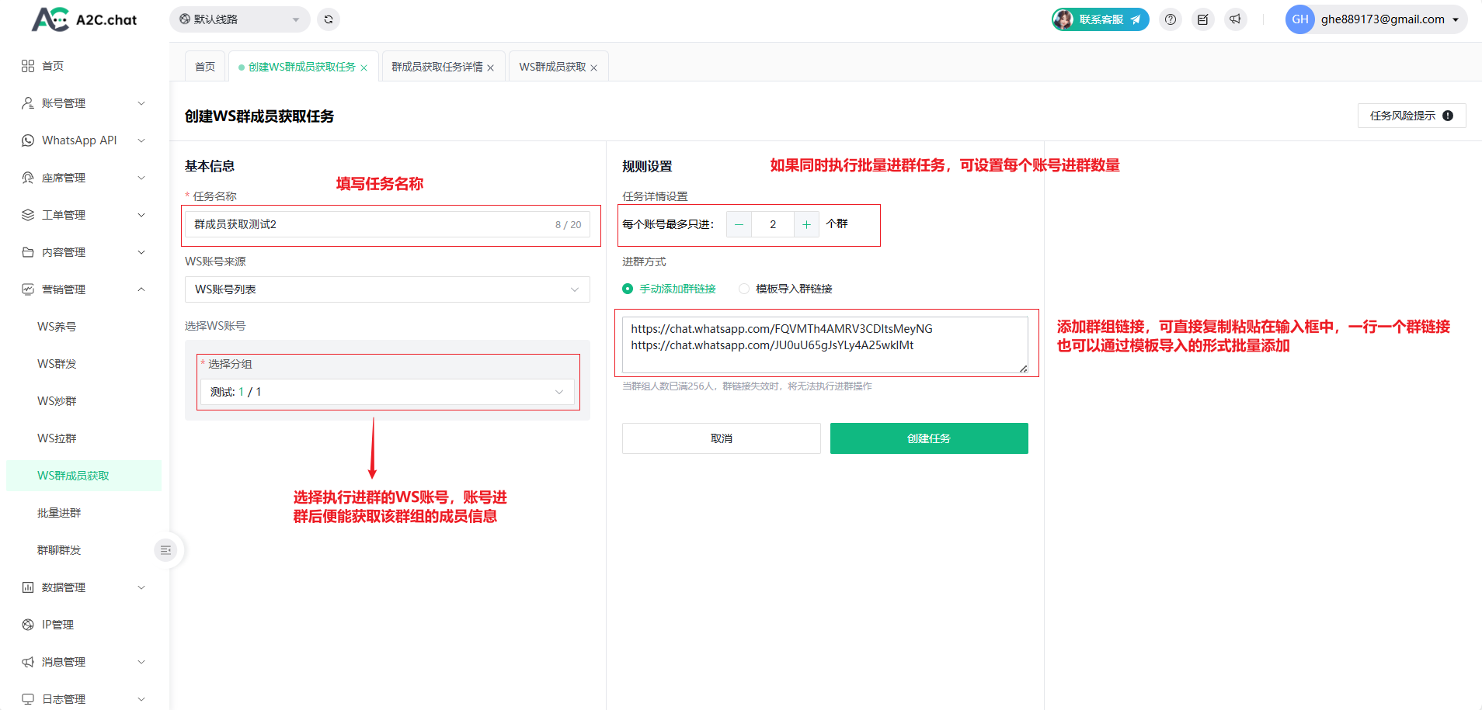
Task: Open IP管理 in the sidebar
Action: [57, 625]
